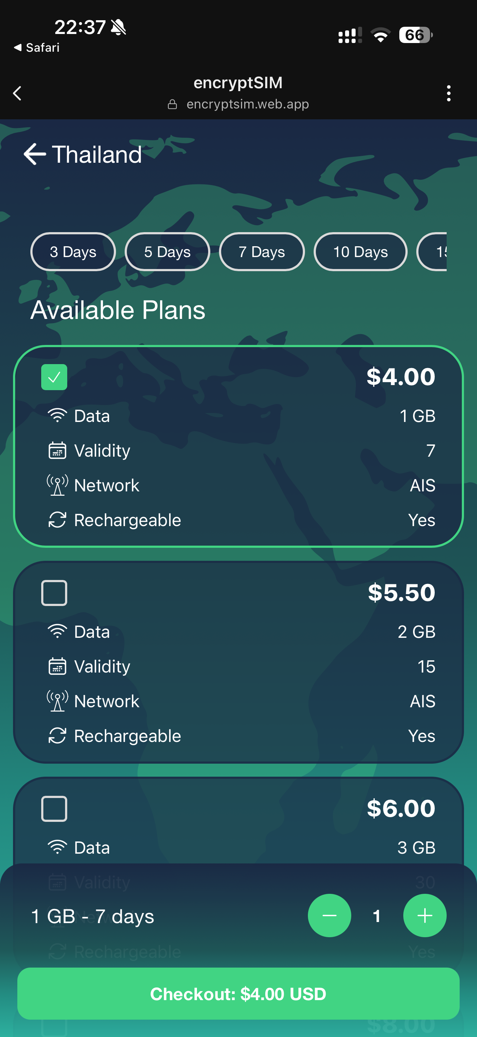
Task: Select the 3 Days filter
Action: [x=73, y=252]
